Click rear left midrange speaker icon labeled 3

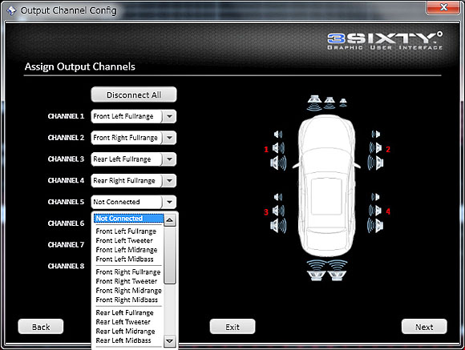click(x=278, y=211)
